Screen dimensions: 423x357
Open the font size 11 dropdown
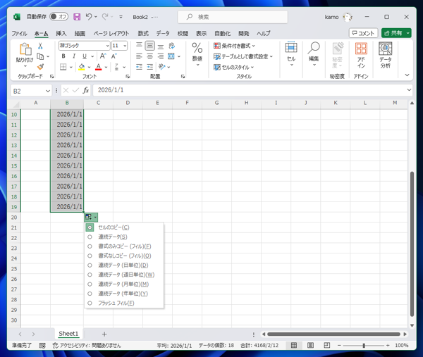coord(125,46)
